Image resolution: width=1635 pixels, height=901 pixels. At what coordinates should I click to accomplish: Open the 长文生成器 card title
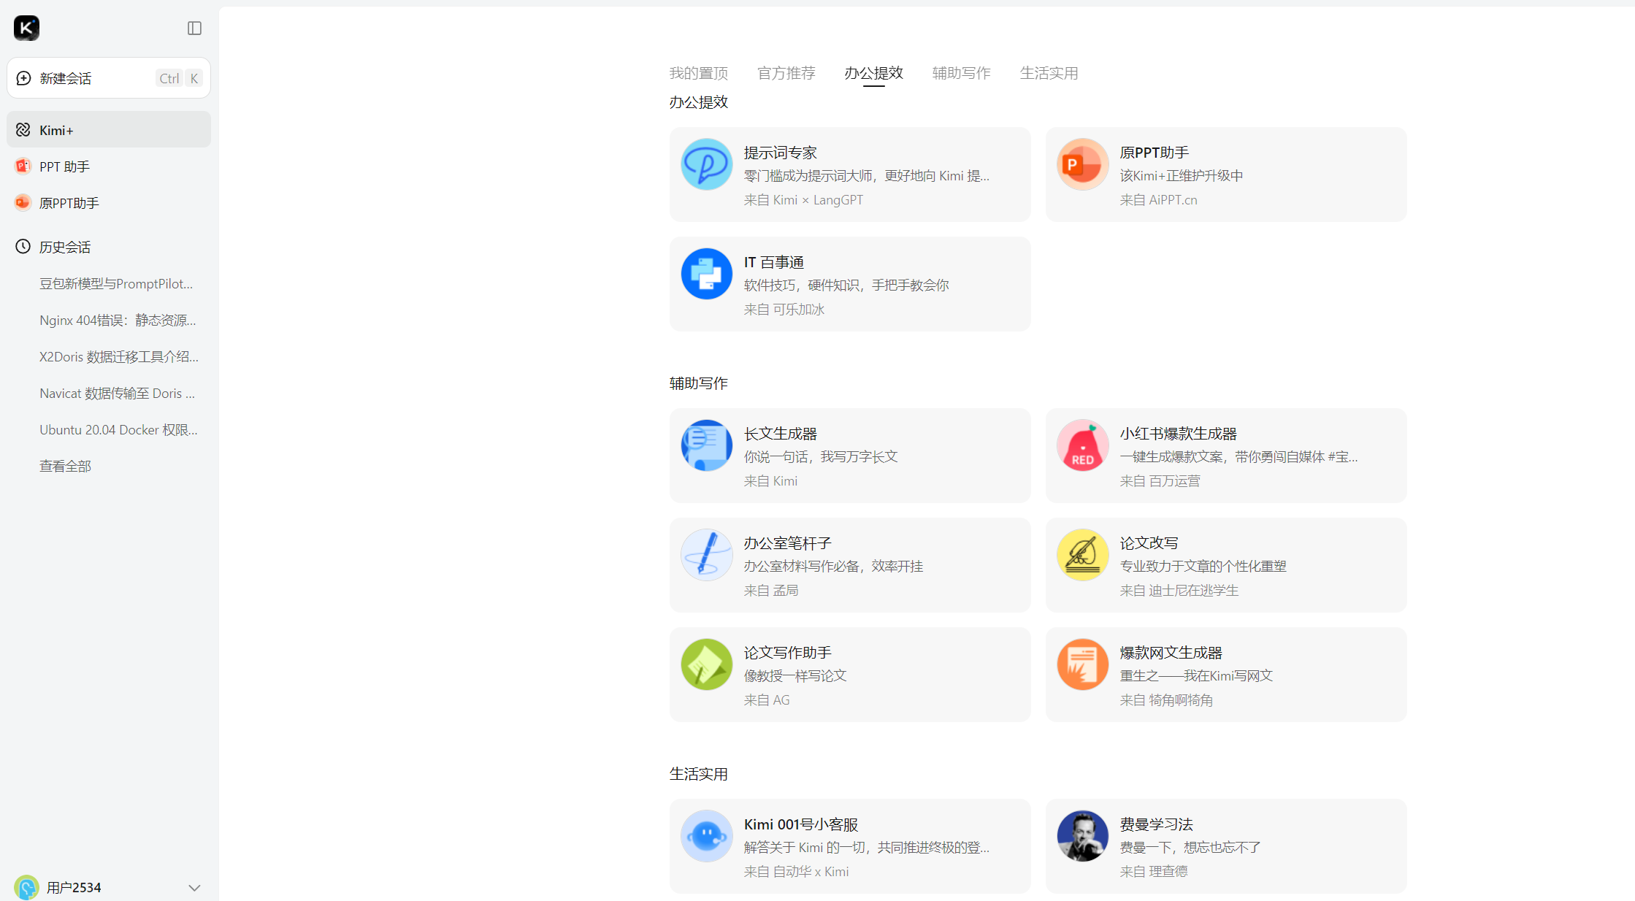pos(780,434)
